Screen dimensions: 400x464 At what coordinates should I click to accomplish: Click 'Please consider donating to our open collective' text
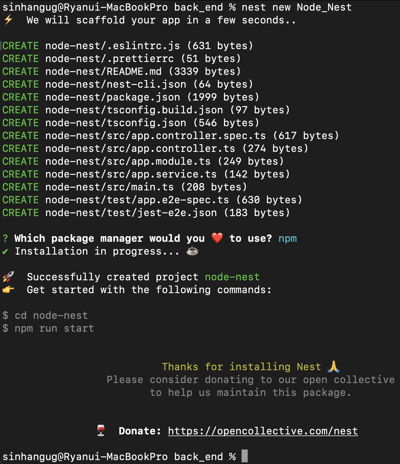point(251,380)
